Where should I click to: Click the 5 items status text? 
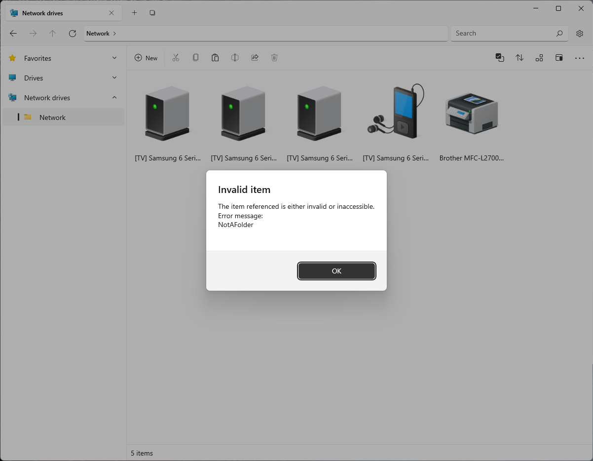tap(142, 453)
